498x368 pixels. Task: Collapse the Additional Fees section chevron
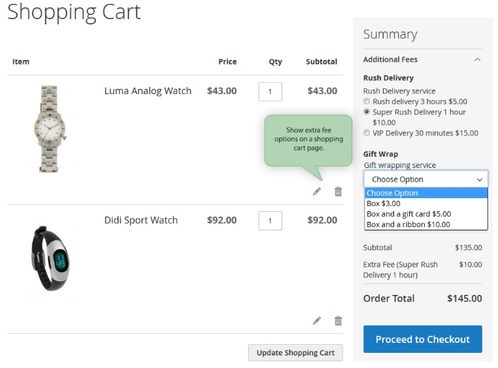point(477,60)
